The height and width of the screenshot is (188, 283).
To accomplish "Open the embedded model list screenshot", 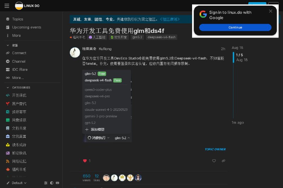I will (107, 106).
